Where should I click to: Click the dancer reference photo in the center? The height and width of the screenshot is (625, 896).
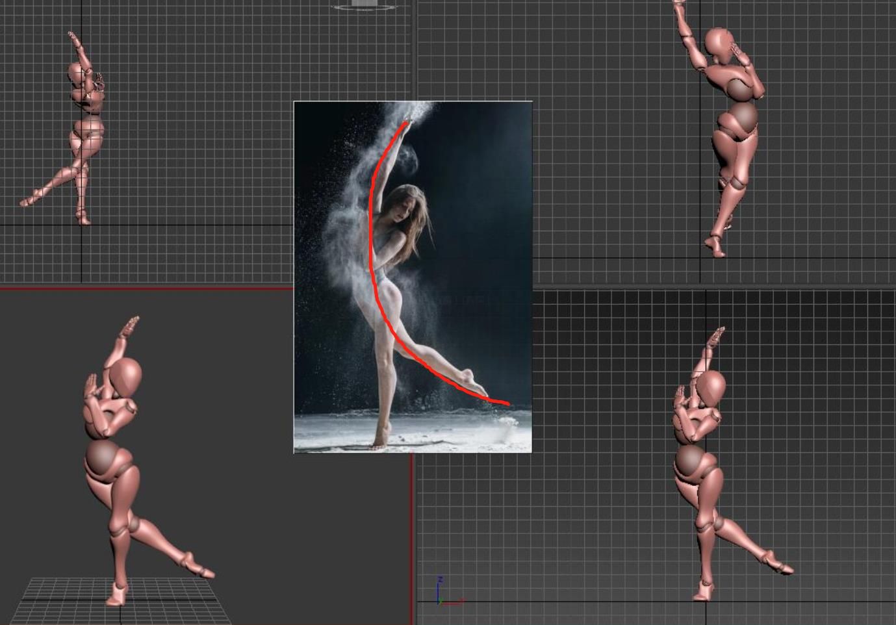[x=413, y=277]
